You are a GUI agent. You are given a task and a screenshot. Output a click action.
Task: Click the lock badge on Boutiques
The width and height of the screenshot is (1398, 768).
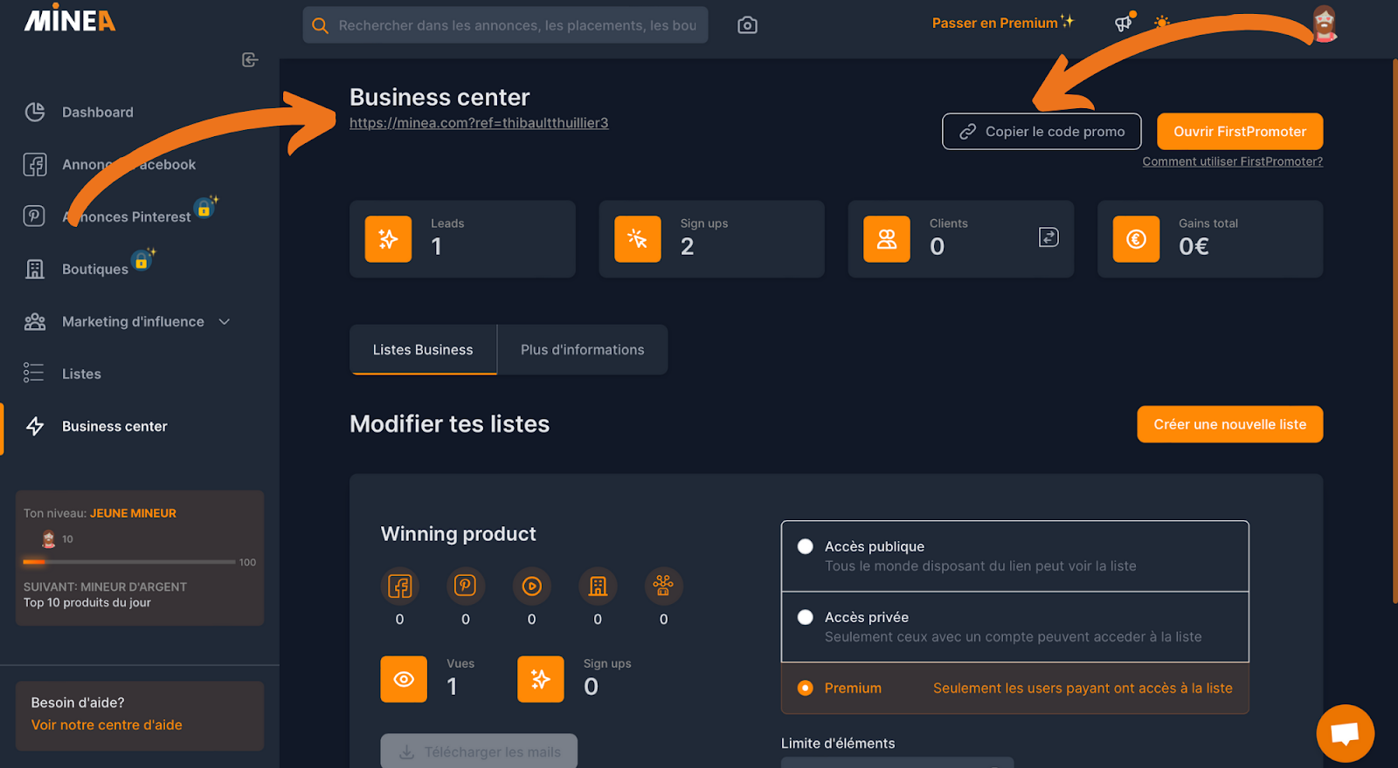tap(142, 260)
